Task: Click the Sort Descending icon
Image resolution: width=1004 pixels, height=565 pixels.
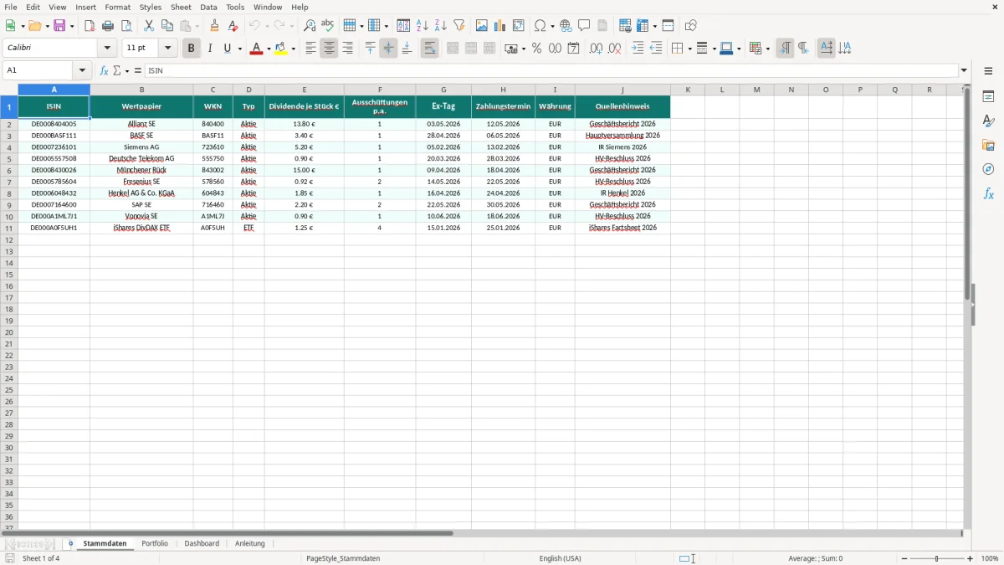Action: click(441, 26)
